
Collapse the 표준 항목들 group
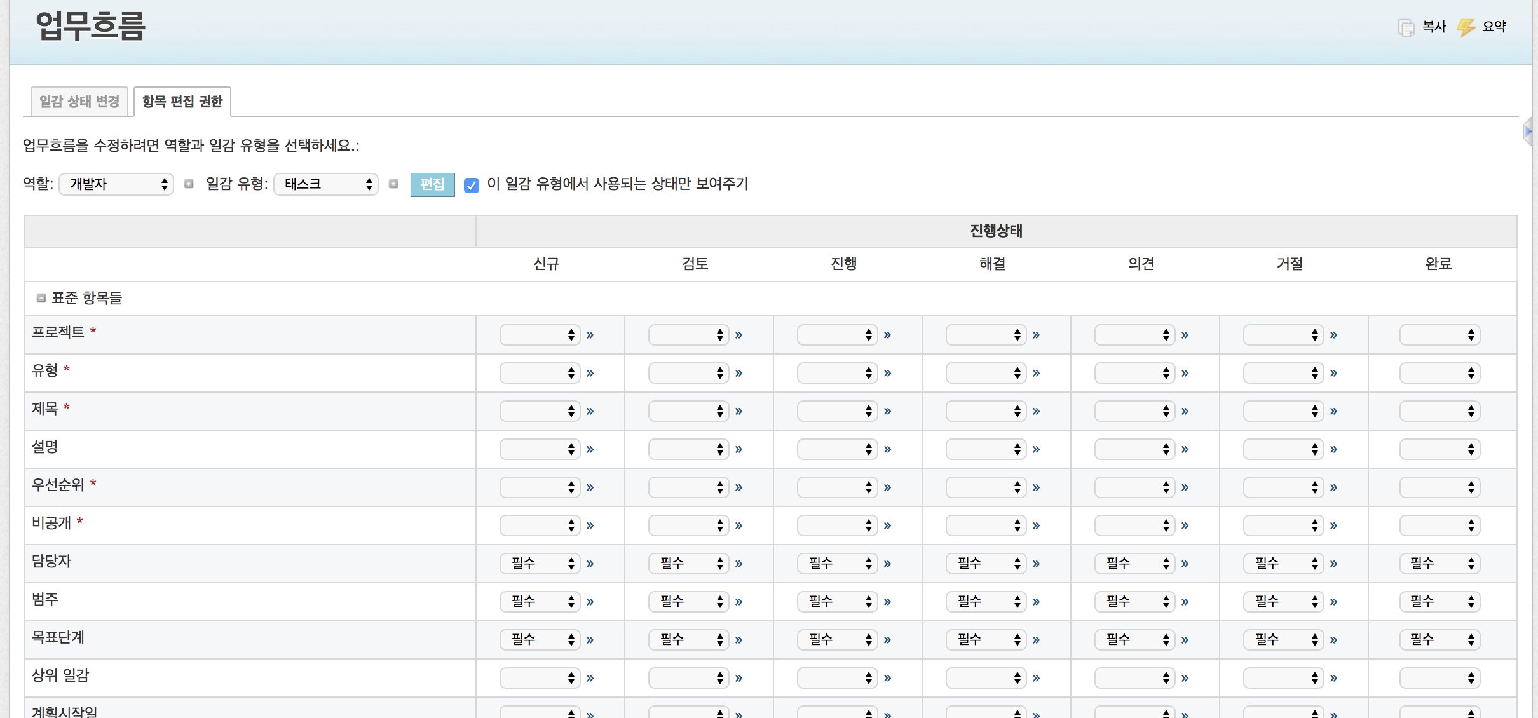pyautogui.click(x=41, y=298)
